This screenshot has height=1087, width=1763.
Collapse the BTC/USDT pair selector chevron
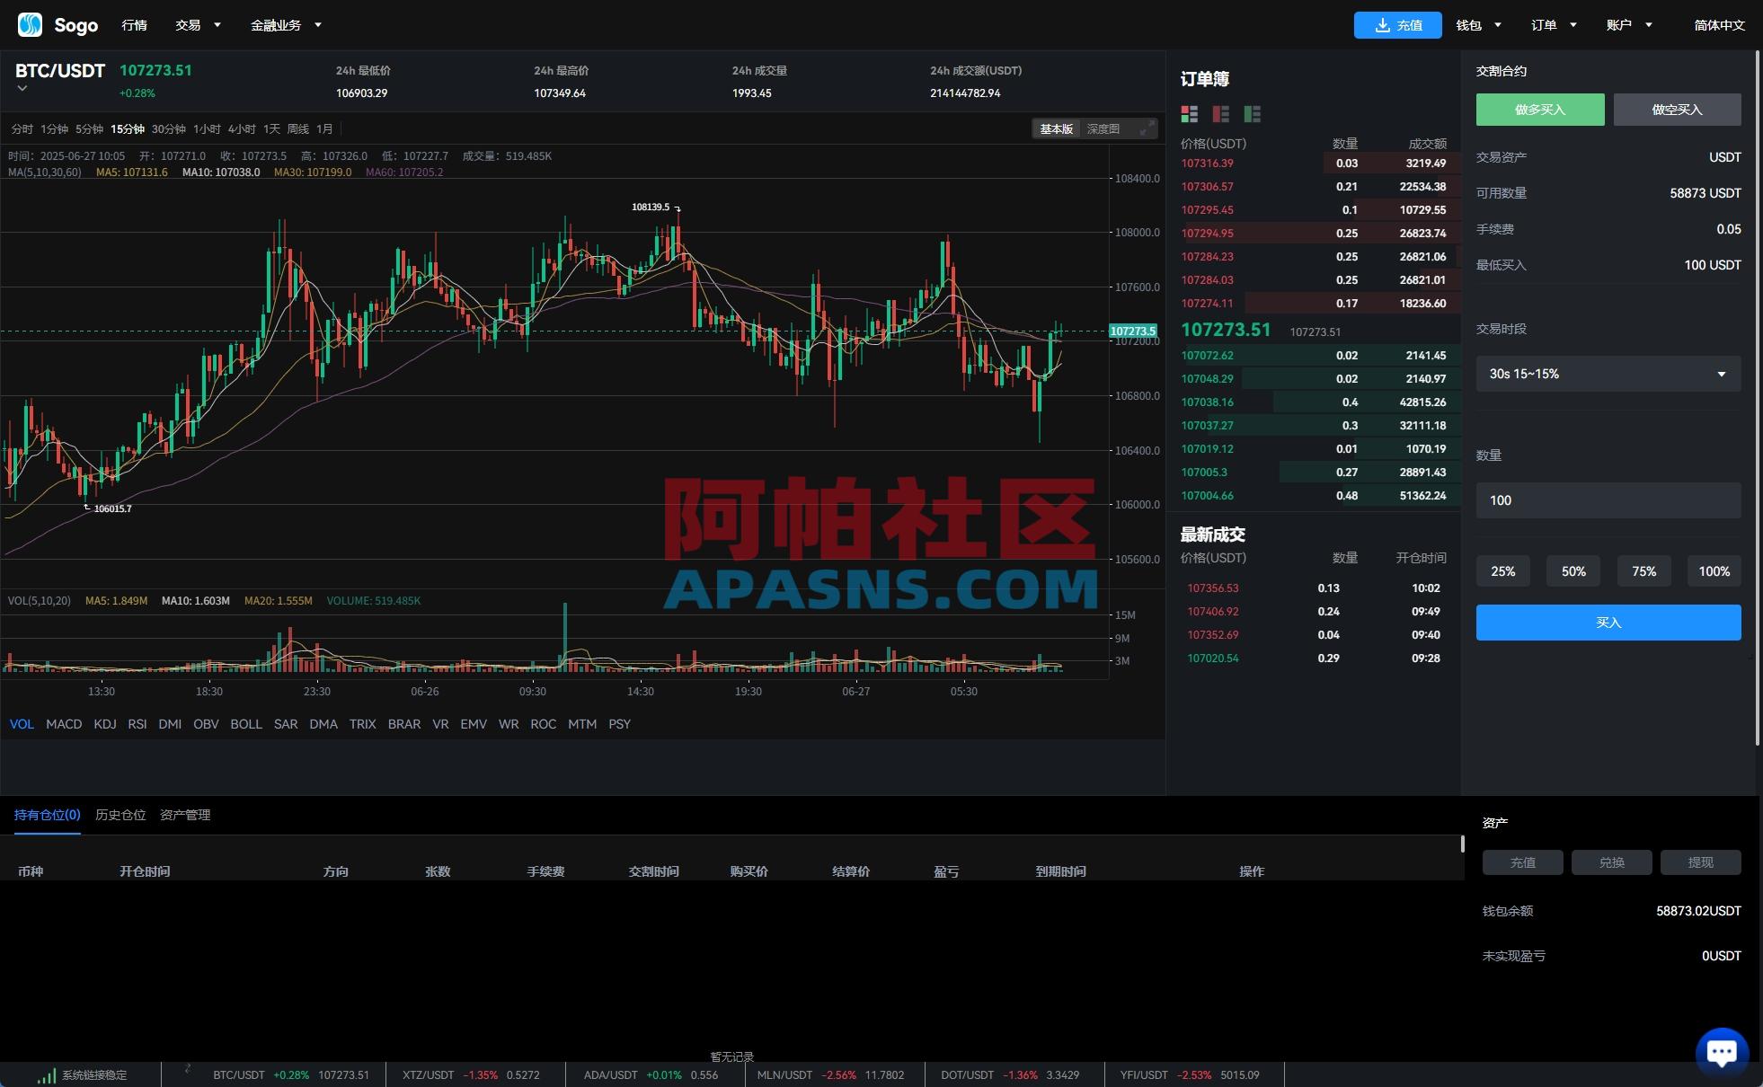click(x=21, y=88)
